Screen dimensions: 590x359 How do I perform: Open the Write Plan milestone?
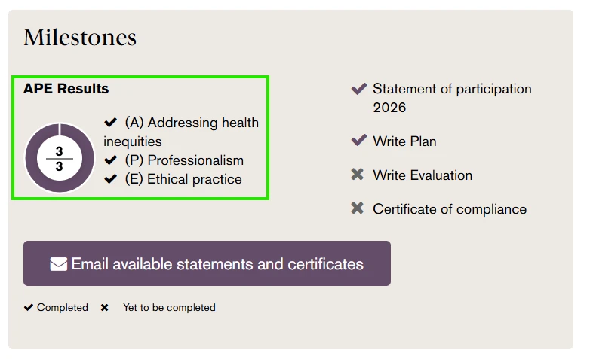404,141
